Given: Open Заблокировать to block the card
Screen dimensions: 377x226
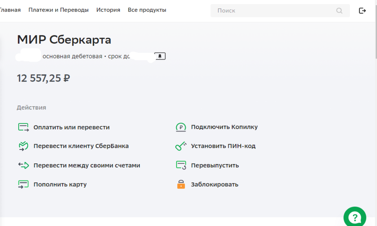Looking at the screenshot, I should [215, 184].
